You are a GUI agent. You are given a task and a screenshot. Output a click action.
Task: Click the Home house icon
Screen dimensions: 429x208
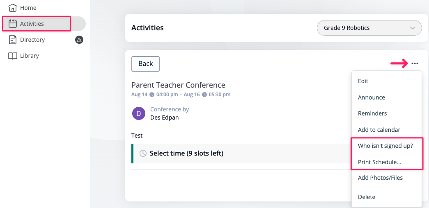[x=13, y=8]
